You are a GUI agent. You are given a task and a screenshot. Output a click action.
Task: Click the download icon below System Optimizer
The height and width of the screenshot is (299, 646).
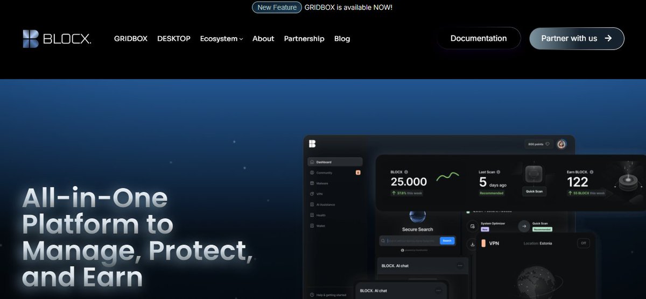click(472, 244)
